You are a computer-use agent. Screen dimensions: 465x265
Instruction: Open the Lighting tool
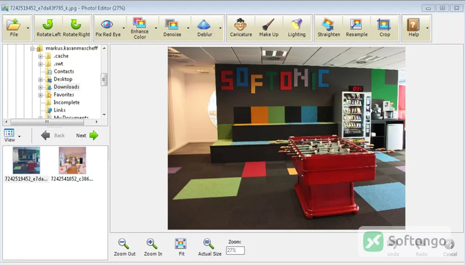click(296, 28)
